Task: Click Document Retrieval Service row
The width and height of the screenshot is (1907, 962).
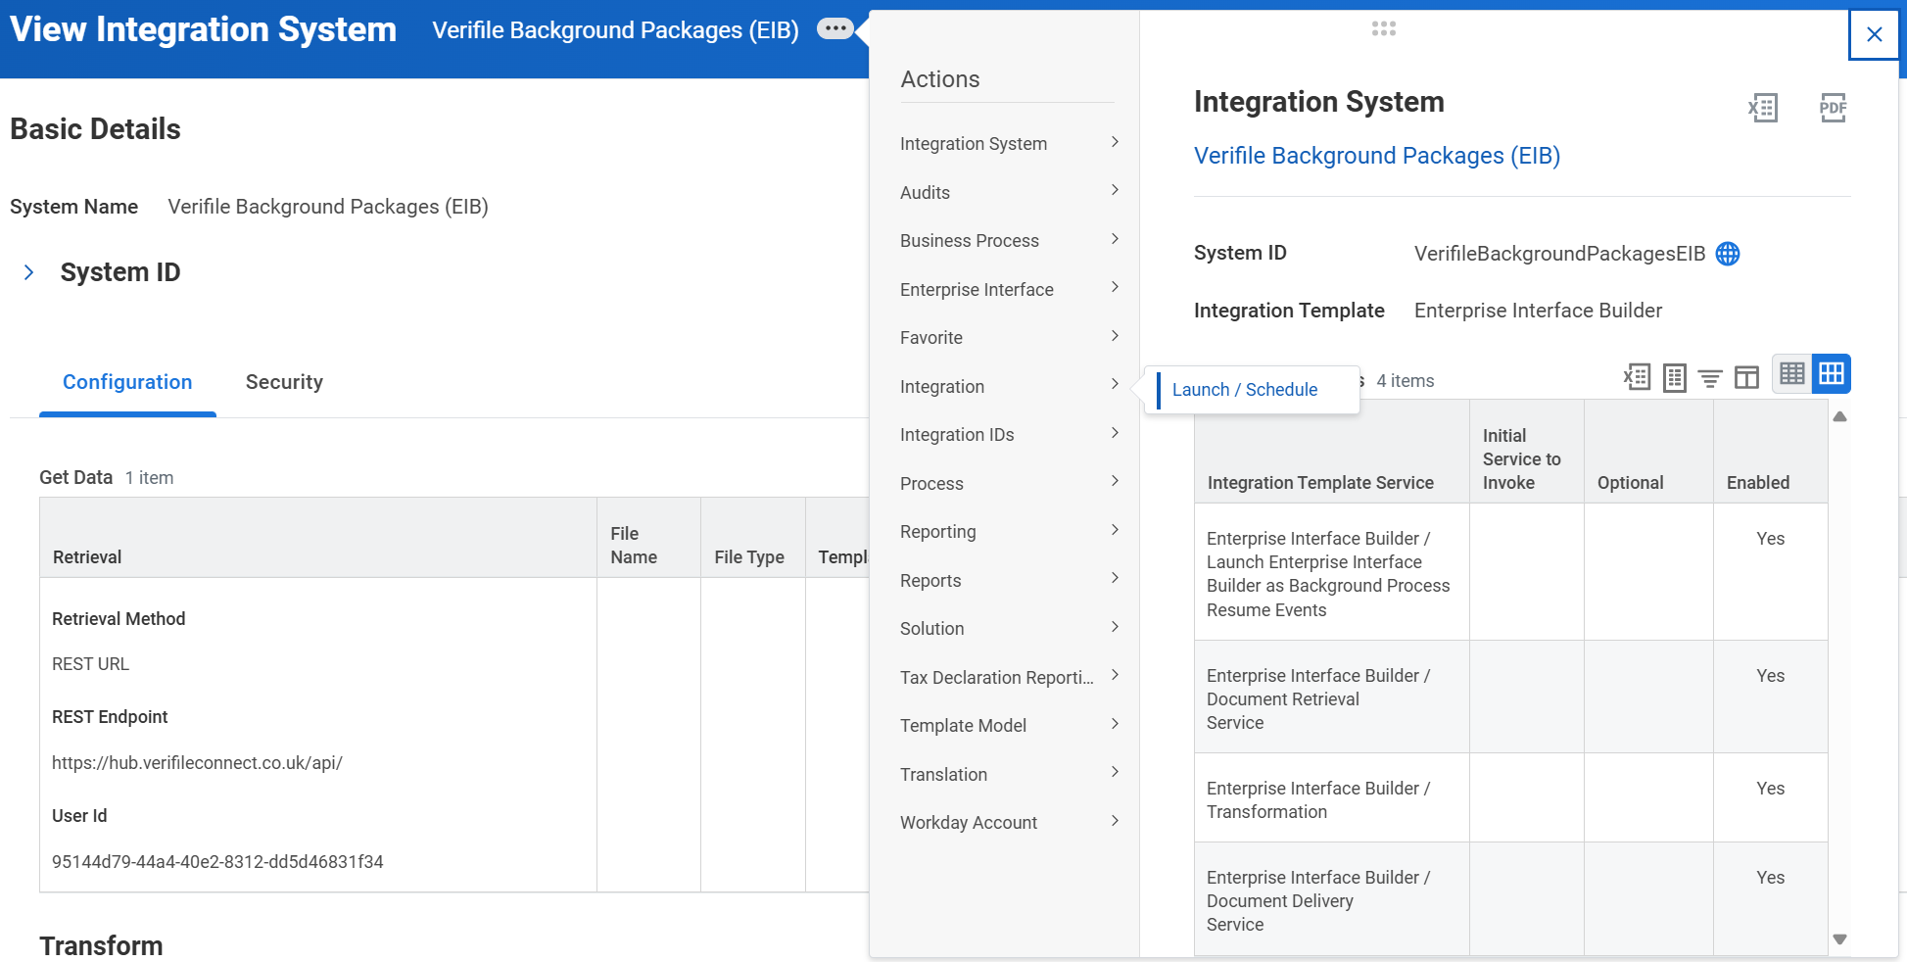Action: pos(1510,697)
